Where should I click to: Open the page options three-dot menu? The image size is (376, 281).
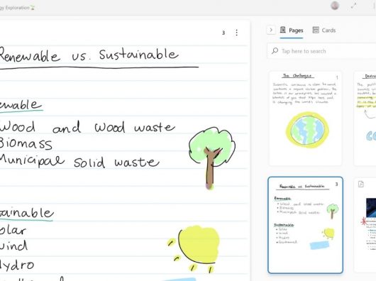tap(236, 33)
